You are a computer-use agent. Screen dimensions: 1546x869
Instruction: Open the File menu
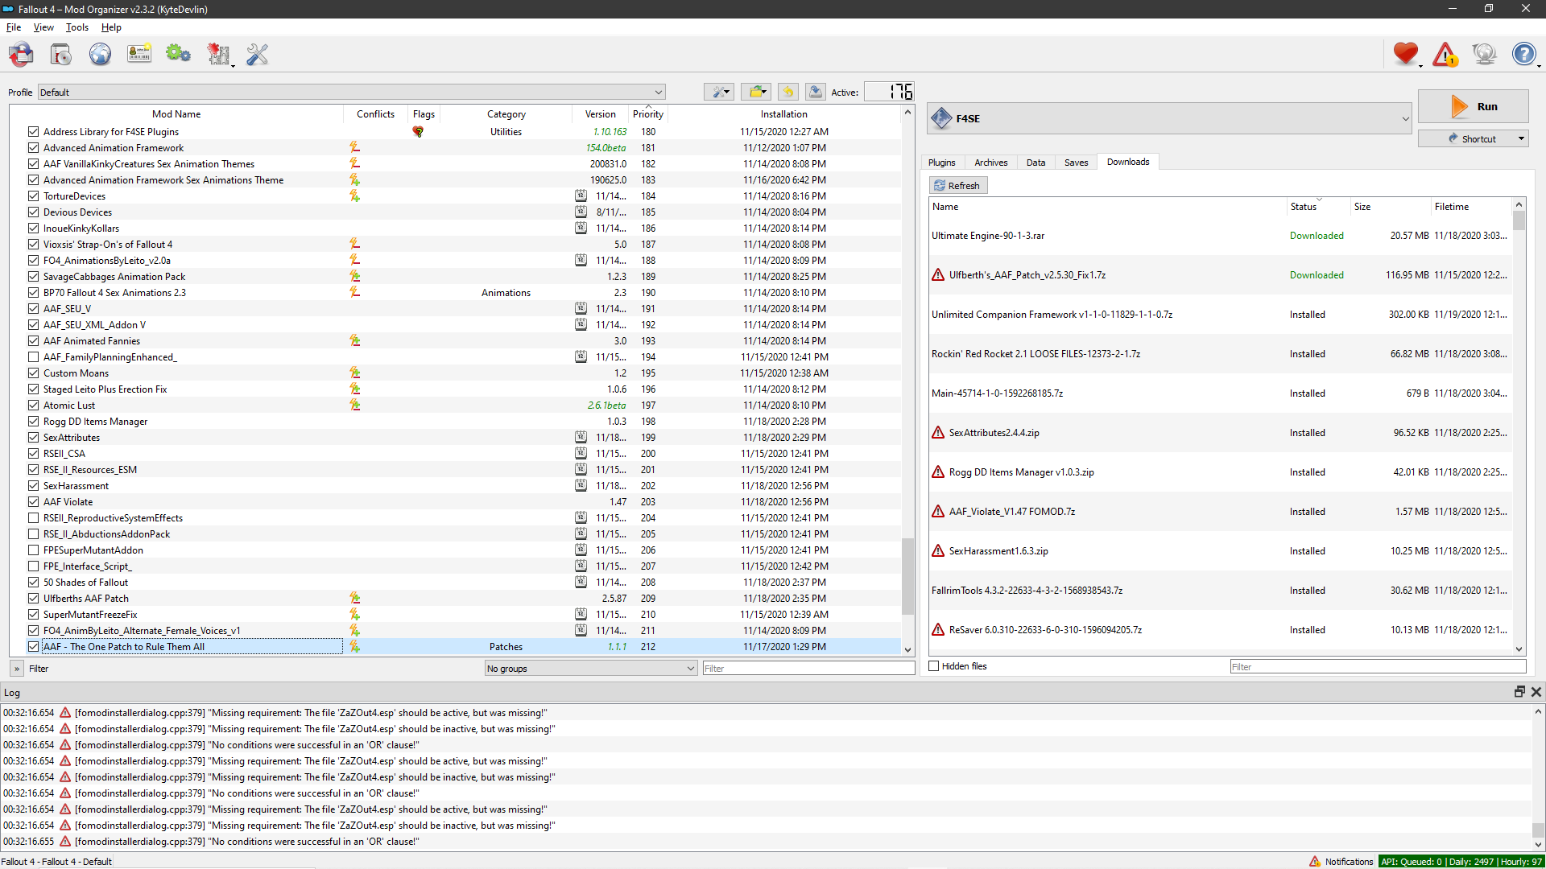[14, 27]
